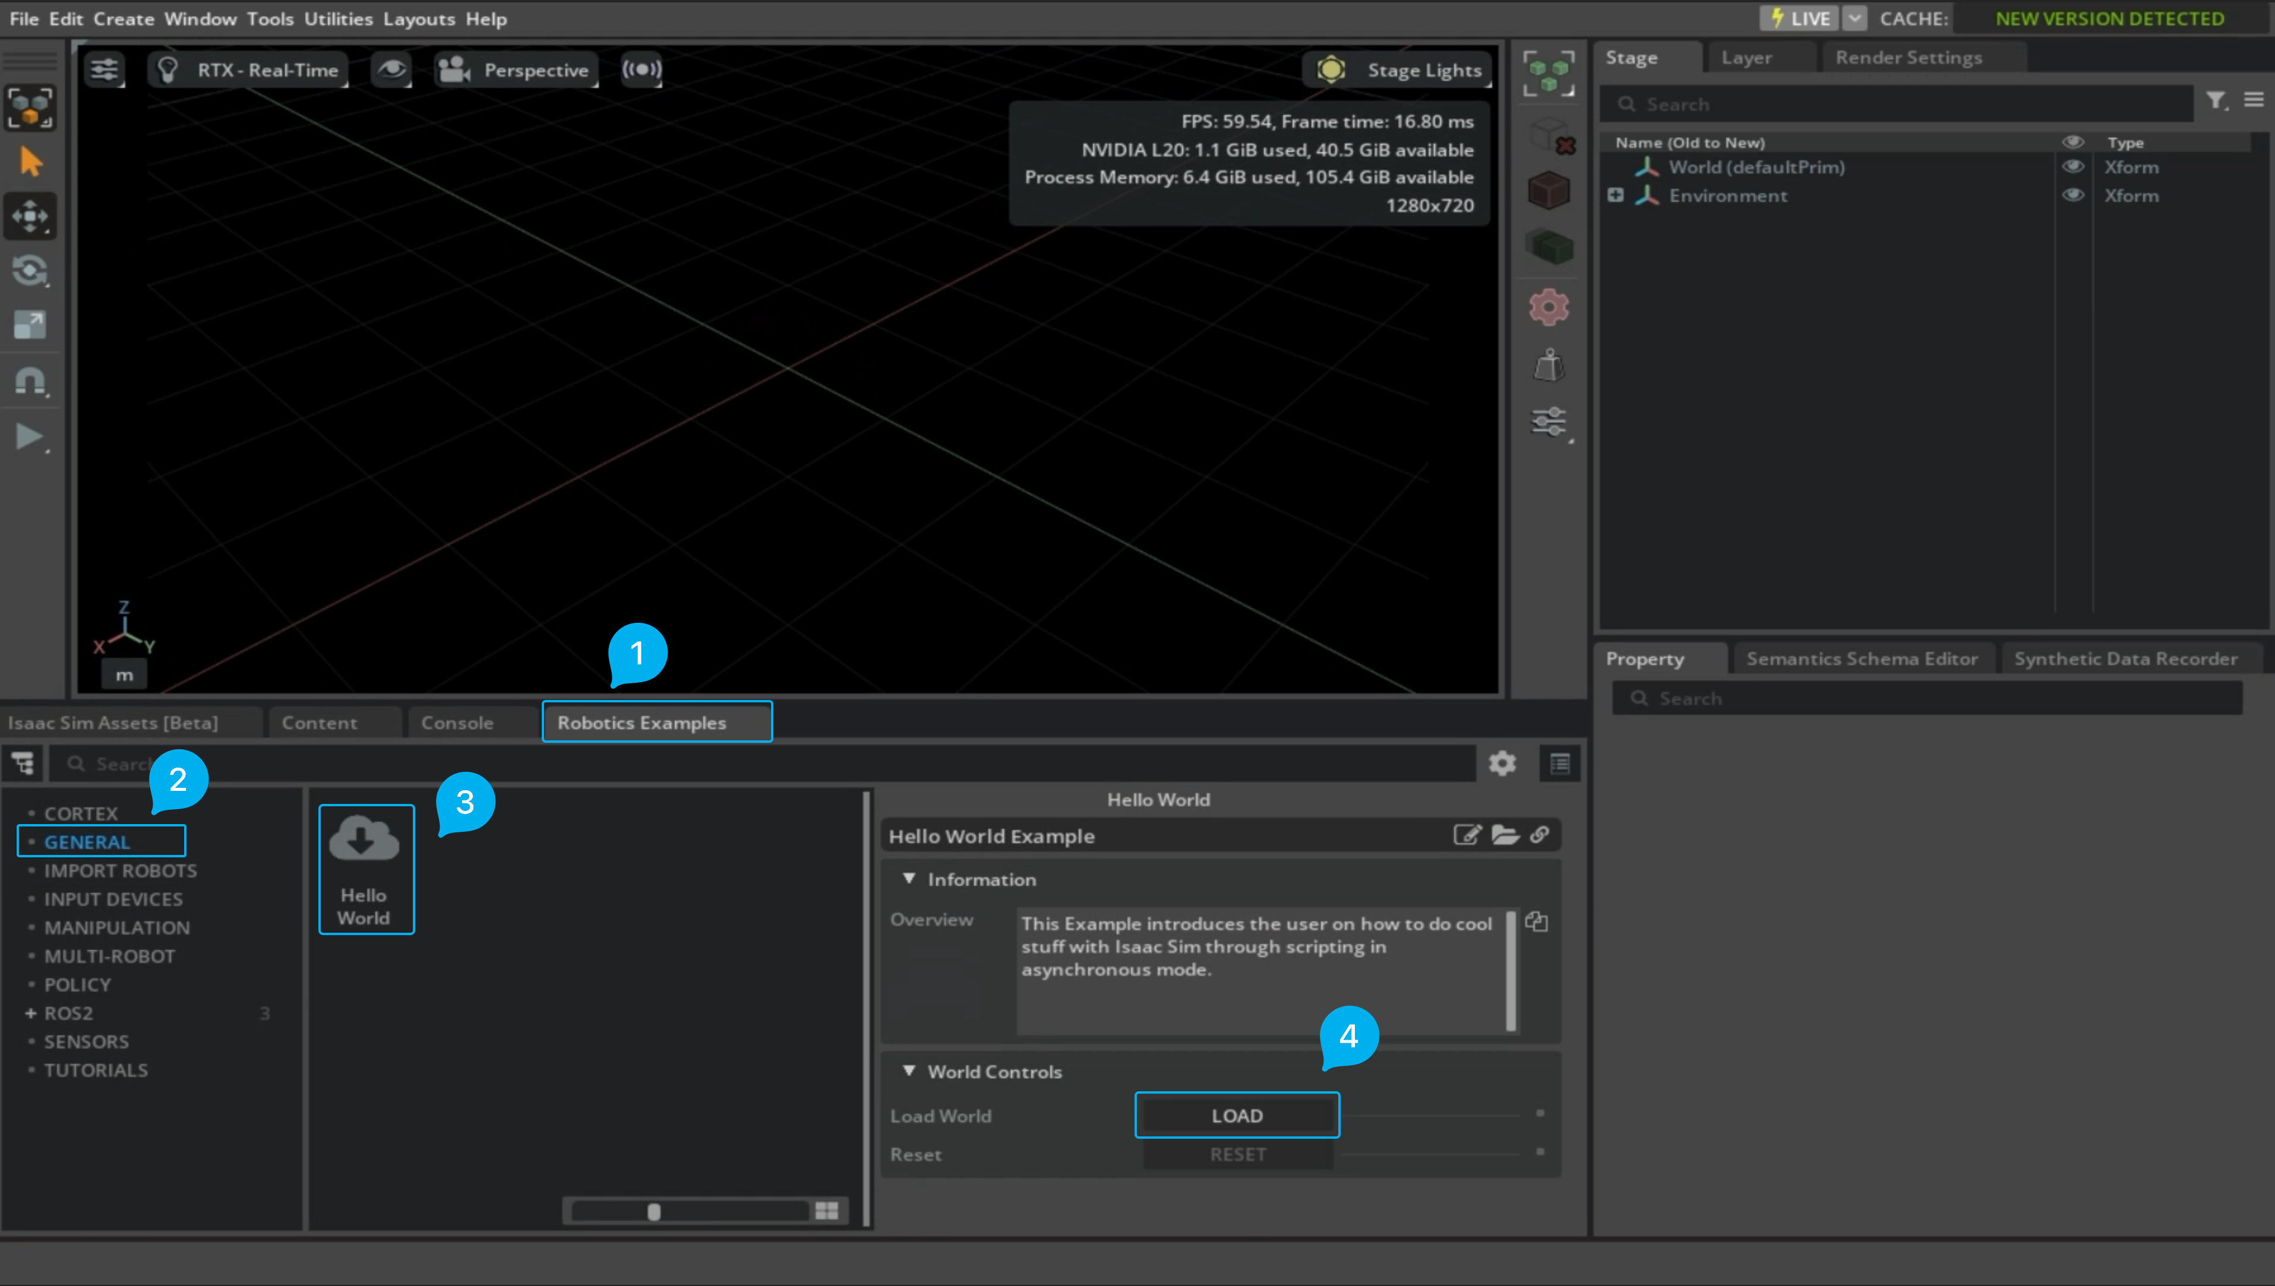Click the visibility eye column header

point(2072,142)
